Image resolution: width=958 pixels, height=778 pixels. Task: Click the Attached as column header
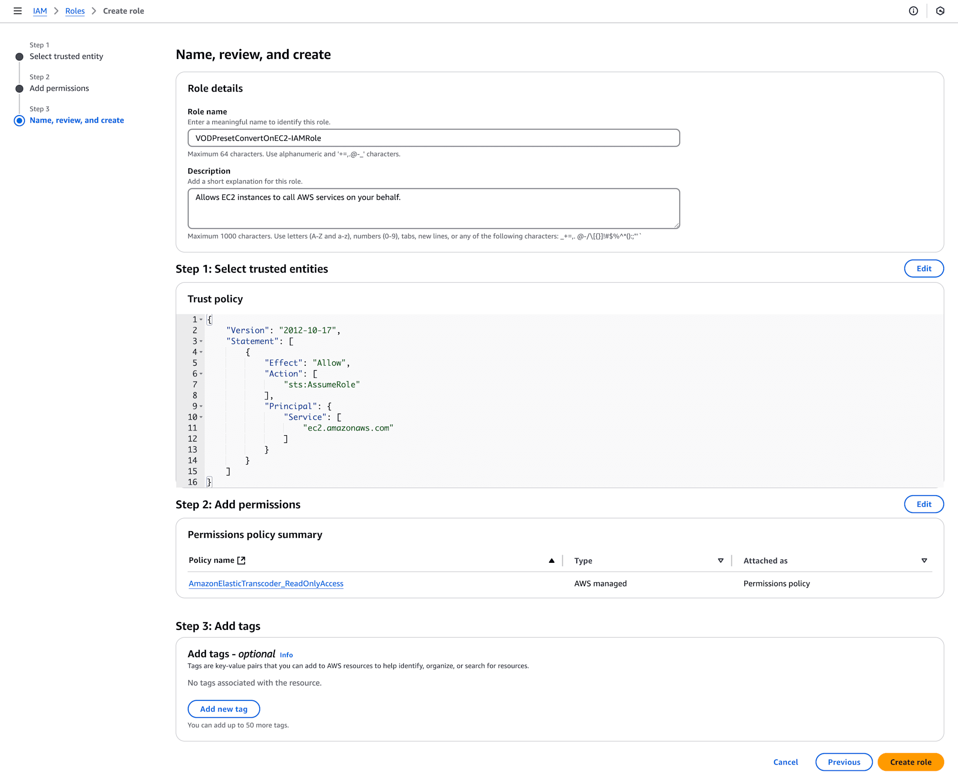(765, 561)
